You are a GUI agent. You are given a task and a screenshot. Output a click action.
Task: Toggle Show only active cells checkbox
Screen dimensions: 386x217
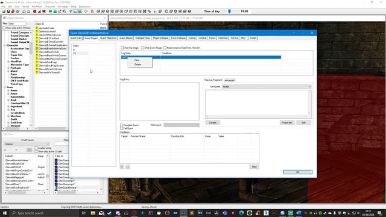coord(36,151)
